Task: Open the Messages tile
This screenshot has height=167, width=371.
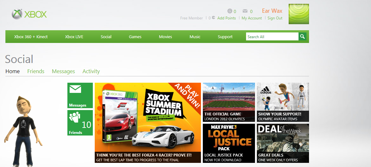Action: pyautogui.click(x=80, y=95)
